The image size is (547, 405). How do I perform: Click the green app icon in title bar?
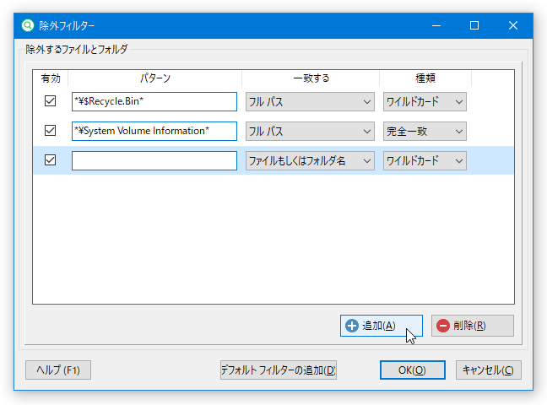tap(28, 25)
